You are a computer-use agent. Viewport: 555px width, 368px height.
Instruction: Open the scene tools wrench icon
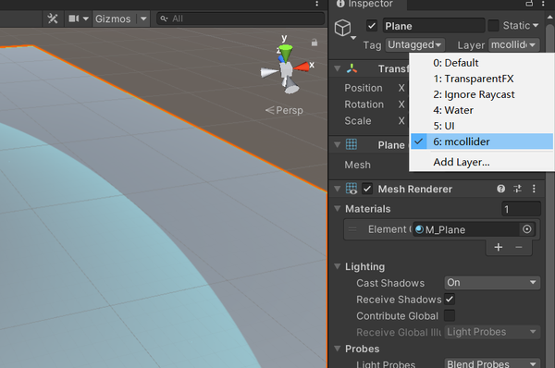53,18
